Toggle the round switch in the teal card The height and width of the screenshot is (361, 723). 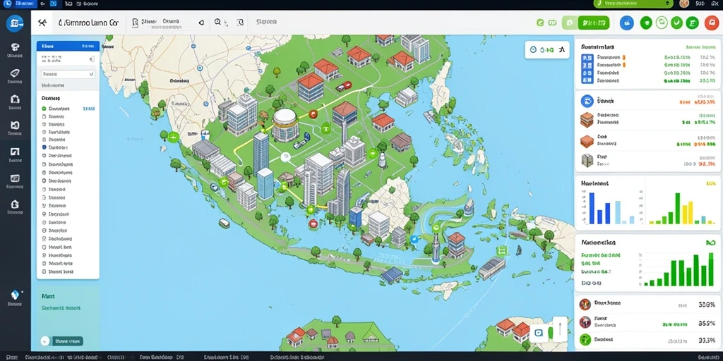point(44,341)
